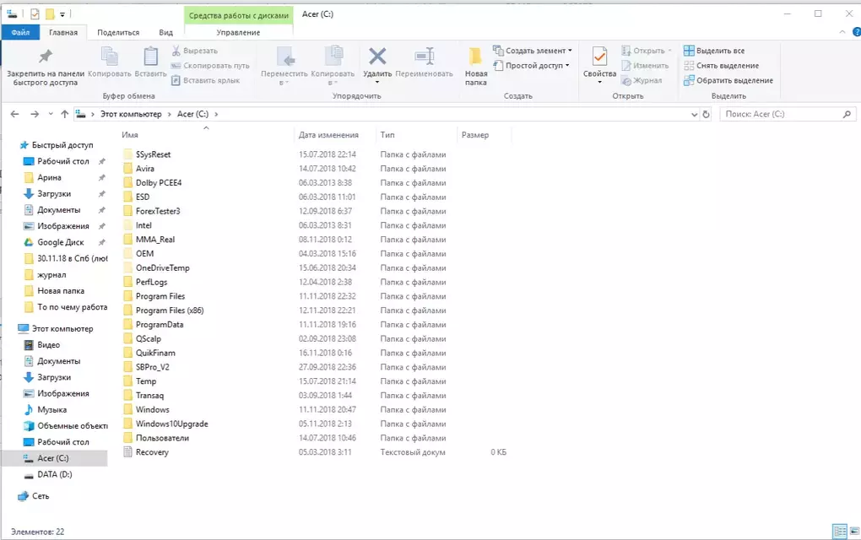Select pinned Загрузки under Быстрый доступ

tap(54, 194)
